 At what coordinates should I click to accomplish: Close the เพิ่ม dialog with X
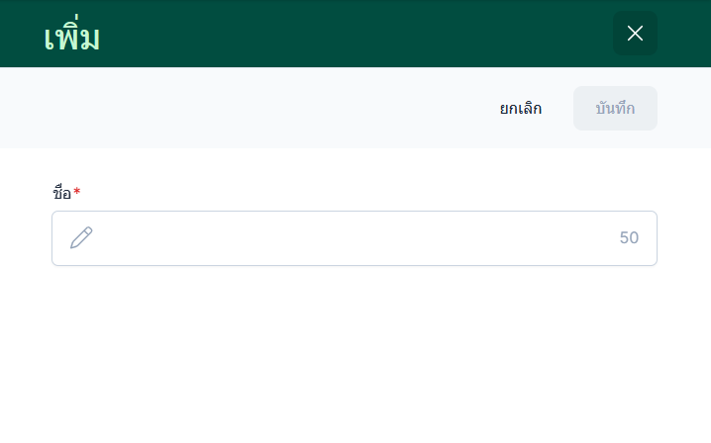point(635,34)
